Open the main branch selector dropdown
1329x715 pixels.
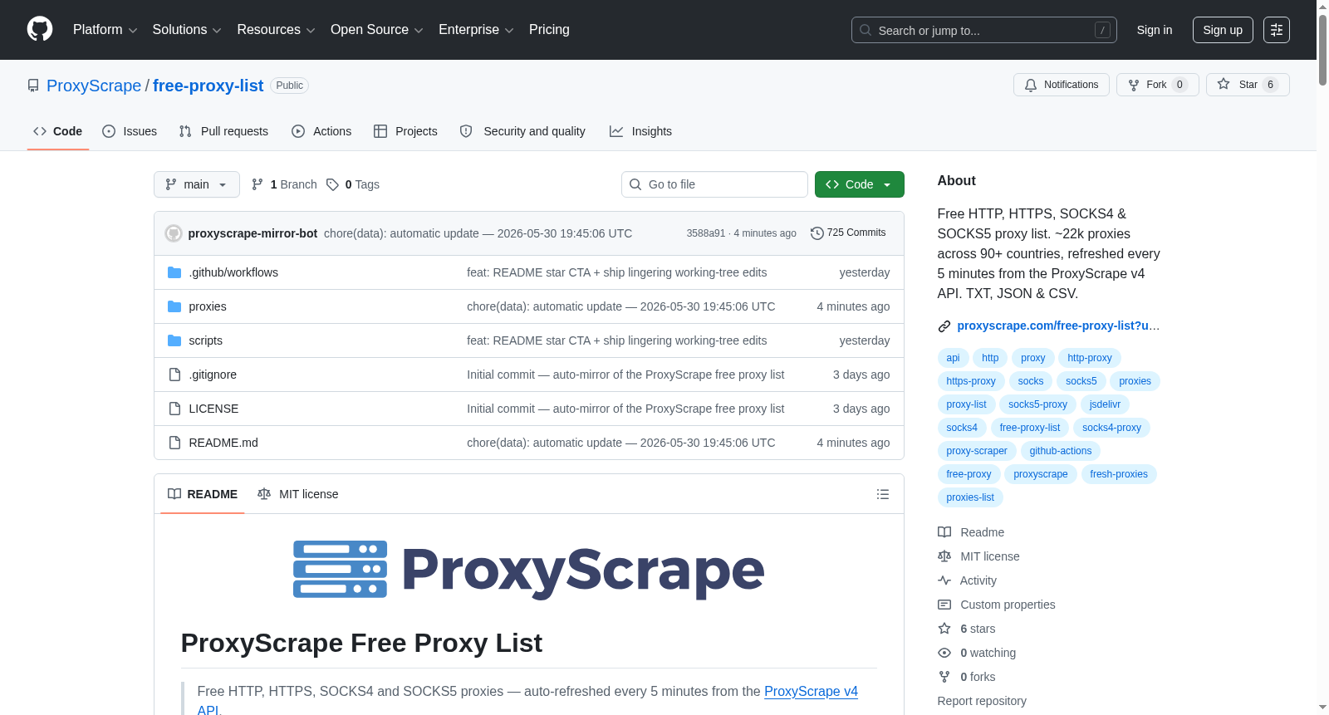[x=197, y=184]
